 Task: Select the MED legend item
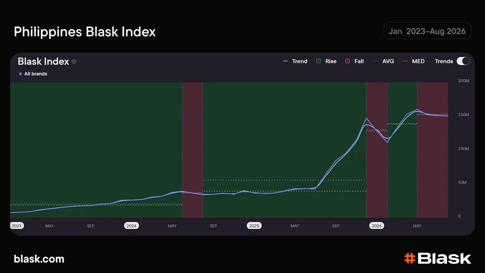pyautogui.click(x=413, y=61)
